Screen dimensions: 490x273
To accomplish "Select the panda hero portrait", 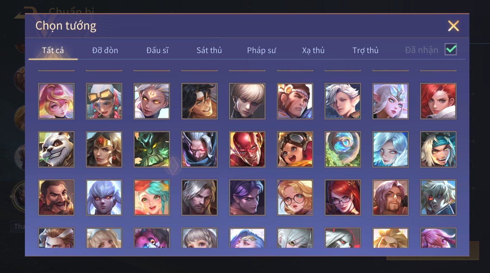I will (56, 149).
